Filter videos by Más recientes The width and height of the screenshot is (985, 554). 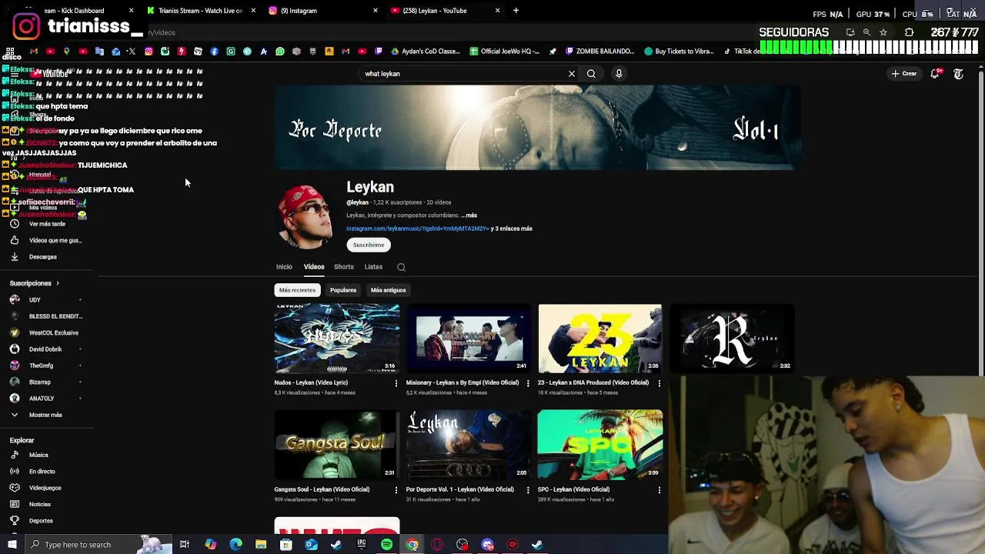click(297, 290)
